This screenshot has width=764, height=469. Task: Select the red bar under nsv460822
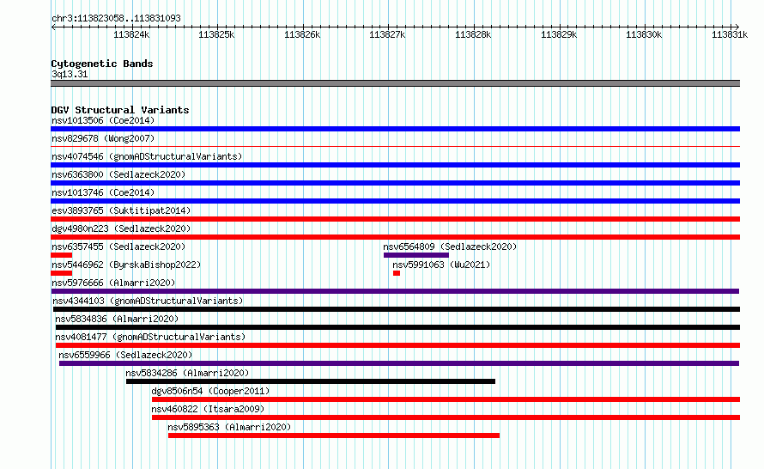tap(446, 417)
